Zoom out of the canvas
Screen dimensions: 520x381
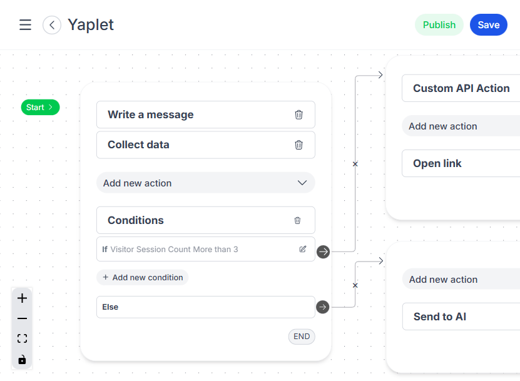[22, 318]
